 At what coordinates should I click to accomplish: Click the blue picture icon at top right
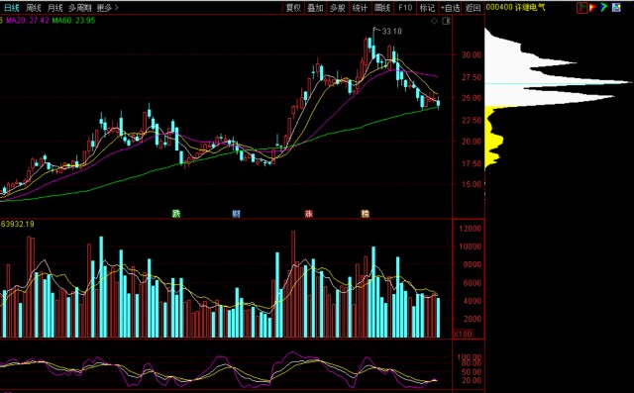tap(616, 7)
